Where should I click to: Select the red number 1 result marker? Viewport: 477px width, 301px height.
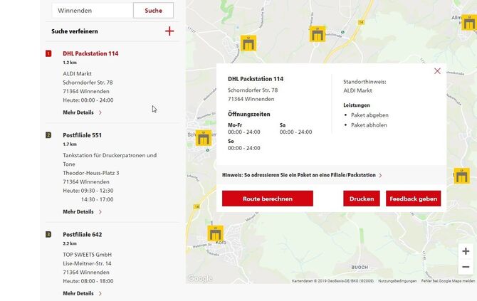(x=48, y=53)
